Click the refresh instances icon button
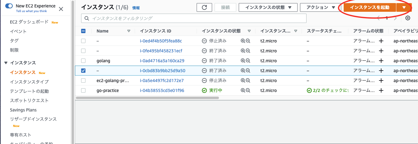 pyautogui.click(x=204, y=7)
